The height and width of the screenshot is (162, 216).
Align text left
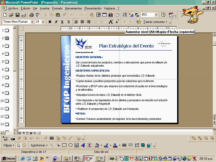[x=76, y=22]
